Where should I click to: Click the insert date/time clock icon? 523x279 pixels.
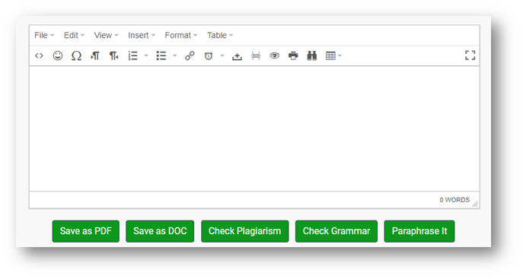(x=209, y=55)
